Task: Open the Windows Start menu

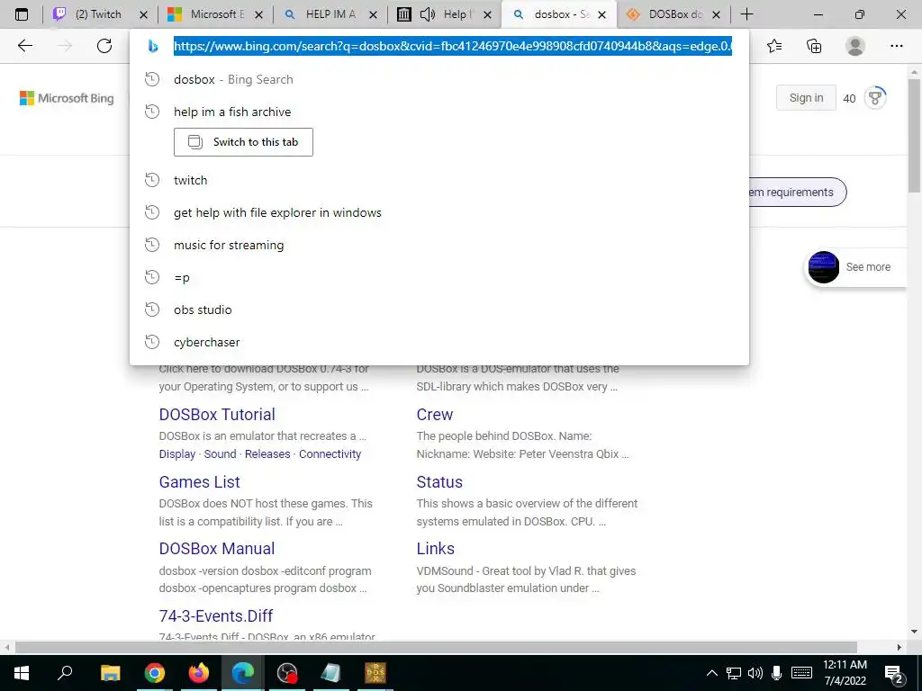Action: point(22,672)
